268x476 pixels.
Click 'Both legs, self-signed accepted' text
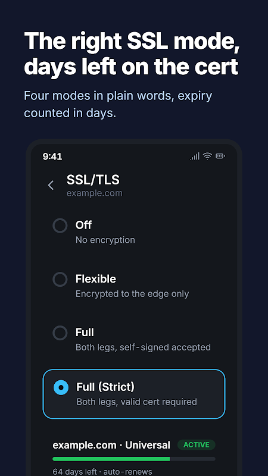(143, 347)
